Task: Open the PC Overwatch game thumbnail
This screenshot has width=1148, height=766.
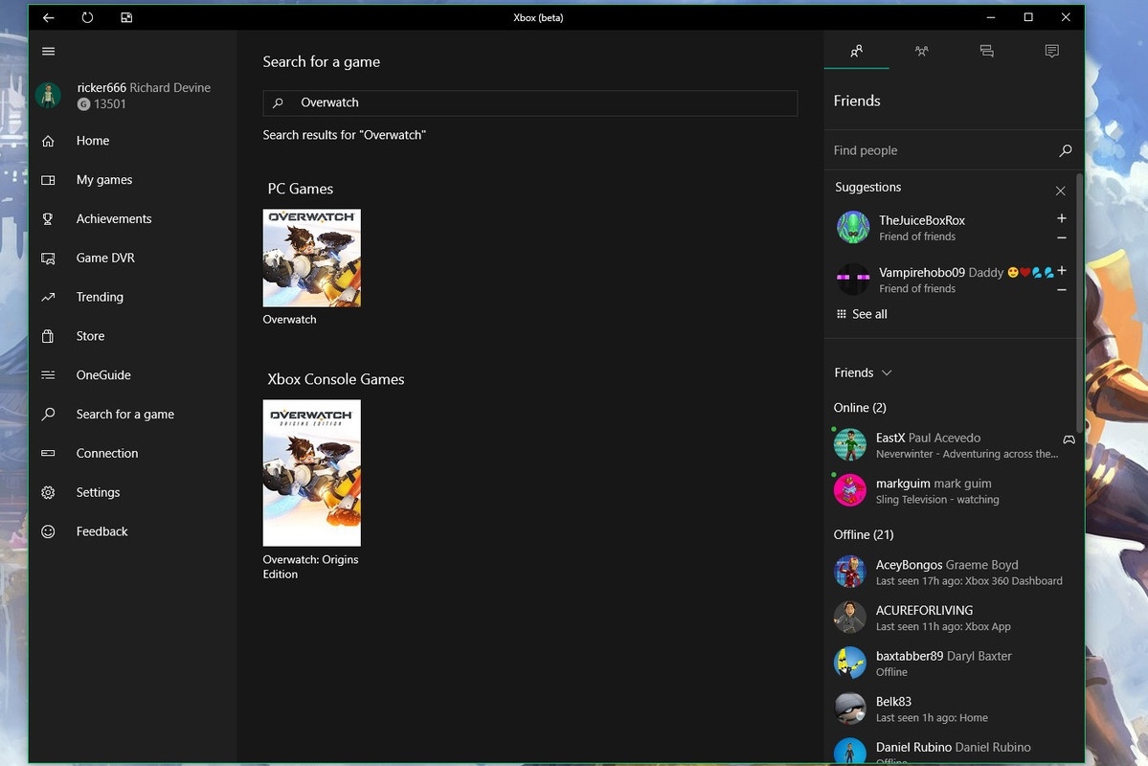Action: 312,258
